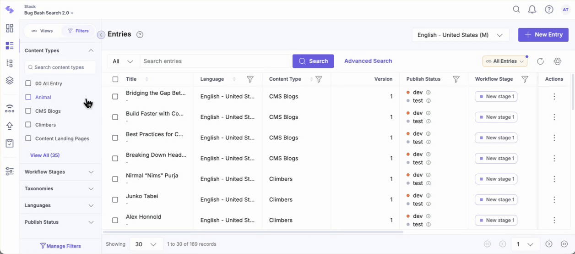The height and width of the screenshot is (254, 575).
Task: Focus the Search content types field
Action: tap(60, 67)
